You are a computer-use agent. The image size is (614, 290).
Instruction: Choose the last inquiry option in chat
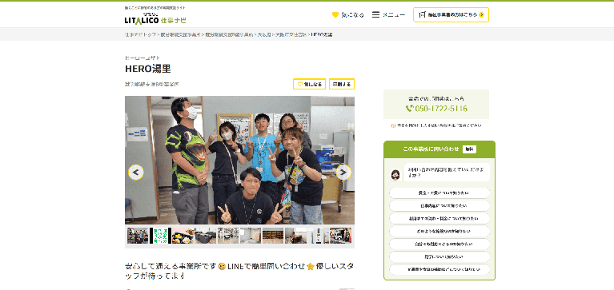[439, 269]
